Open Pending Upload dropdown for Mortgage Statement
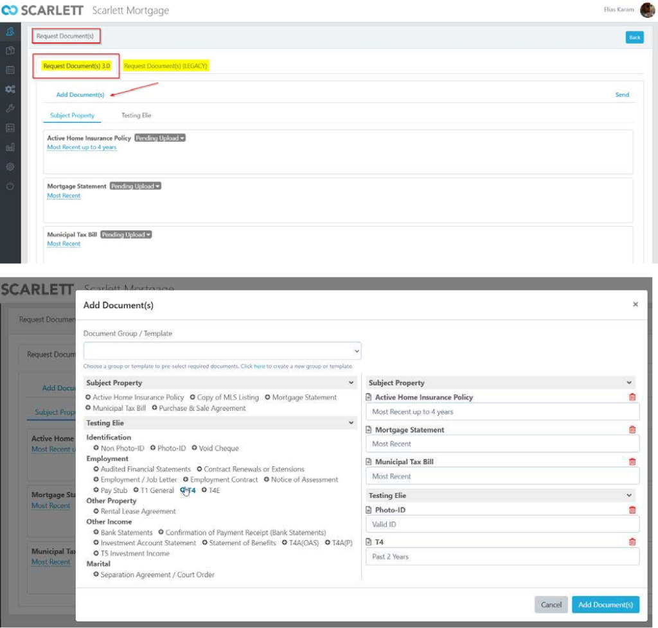The height and width of the screenshot is (628, 658). [x=135, y=186]
